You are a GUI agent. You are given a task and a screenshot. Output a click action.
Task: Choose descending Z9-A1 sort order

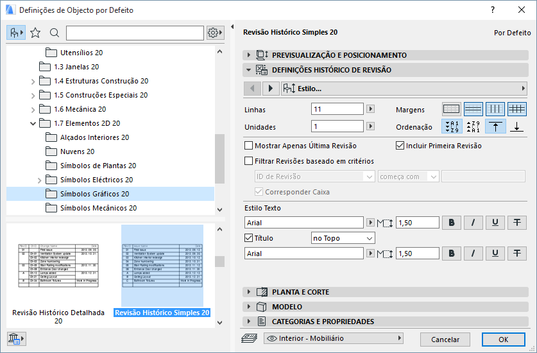[473, 126]
